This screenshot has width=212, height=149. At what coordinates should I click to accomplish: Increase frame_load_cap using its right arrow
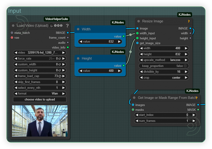(64, 76)
